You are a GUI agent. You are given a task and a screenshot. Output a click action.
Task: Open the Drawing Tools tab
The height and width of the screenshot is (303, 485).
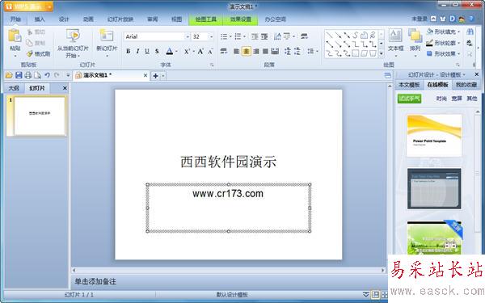(205, 19)
